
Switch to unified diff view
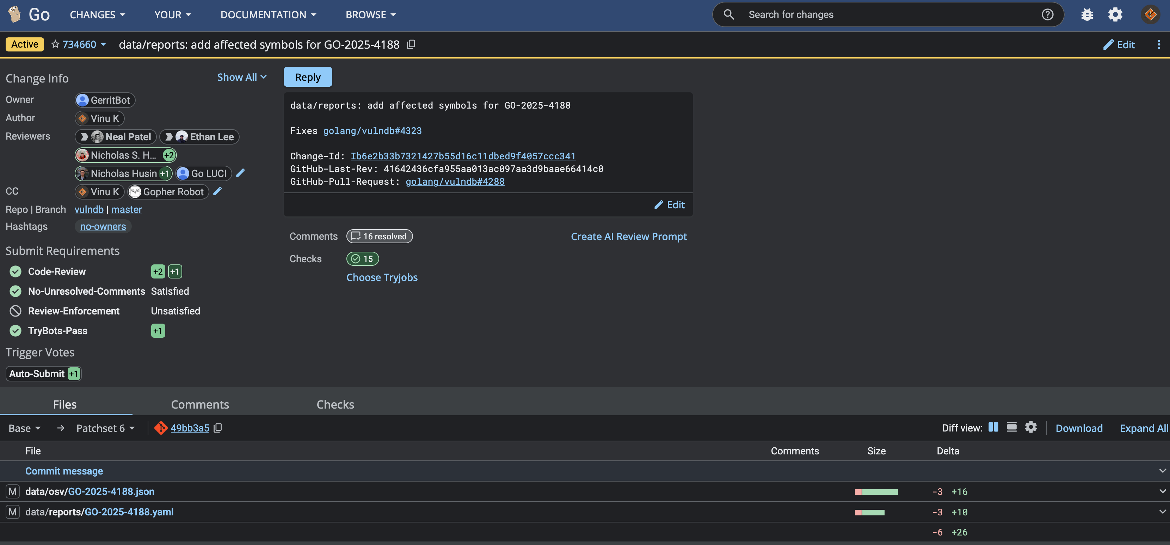pyautogui.click(x=1011, y=427)
